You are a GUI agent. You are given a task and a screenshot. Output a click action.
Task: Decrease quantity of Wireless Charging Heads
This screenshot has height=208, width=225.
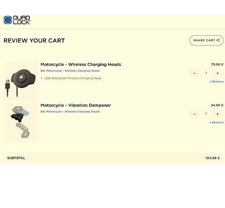pos(194,73)
